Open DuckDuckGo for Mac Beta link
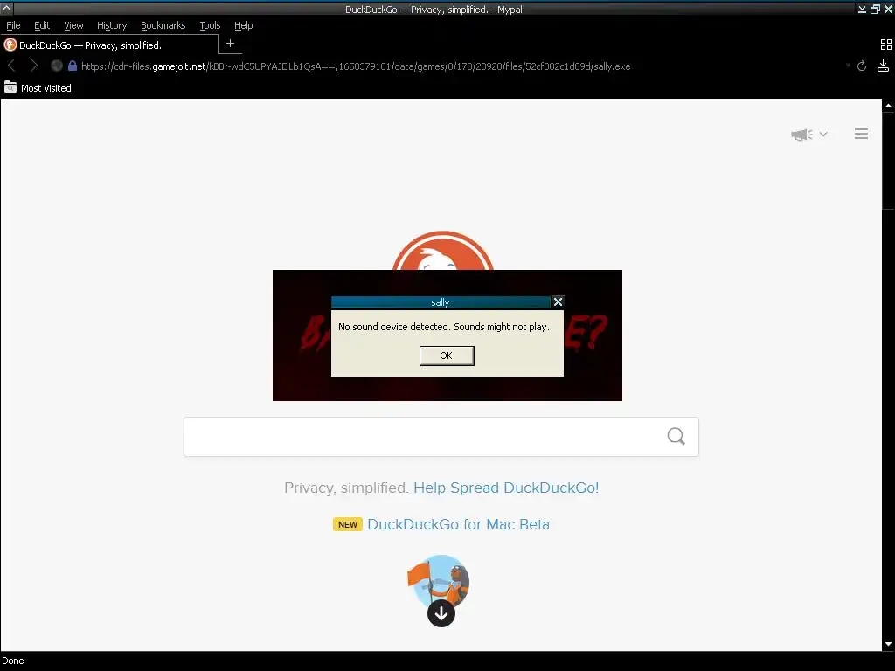Viewport: 895px width, 671px height. (458, 524)
